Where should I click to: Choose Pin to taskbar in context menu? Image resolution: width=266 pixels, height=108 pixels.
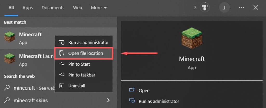(84, 75)
